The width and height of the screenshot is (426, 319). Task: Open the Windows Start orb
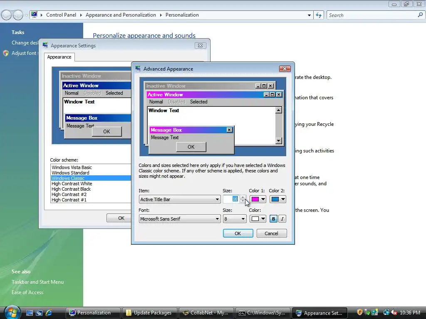12,312
